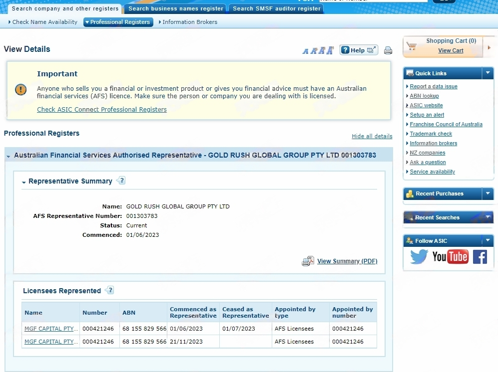Open the Help button
The image size is (498, 372).
point(359,50)
